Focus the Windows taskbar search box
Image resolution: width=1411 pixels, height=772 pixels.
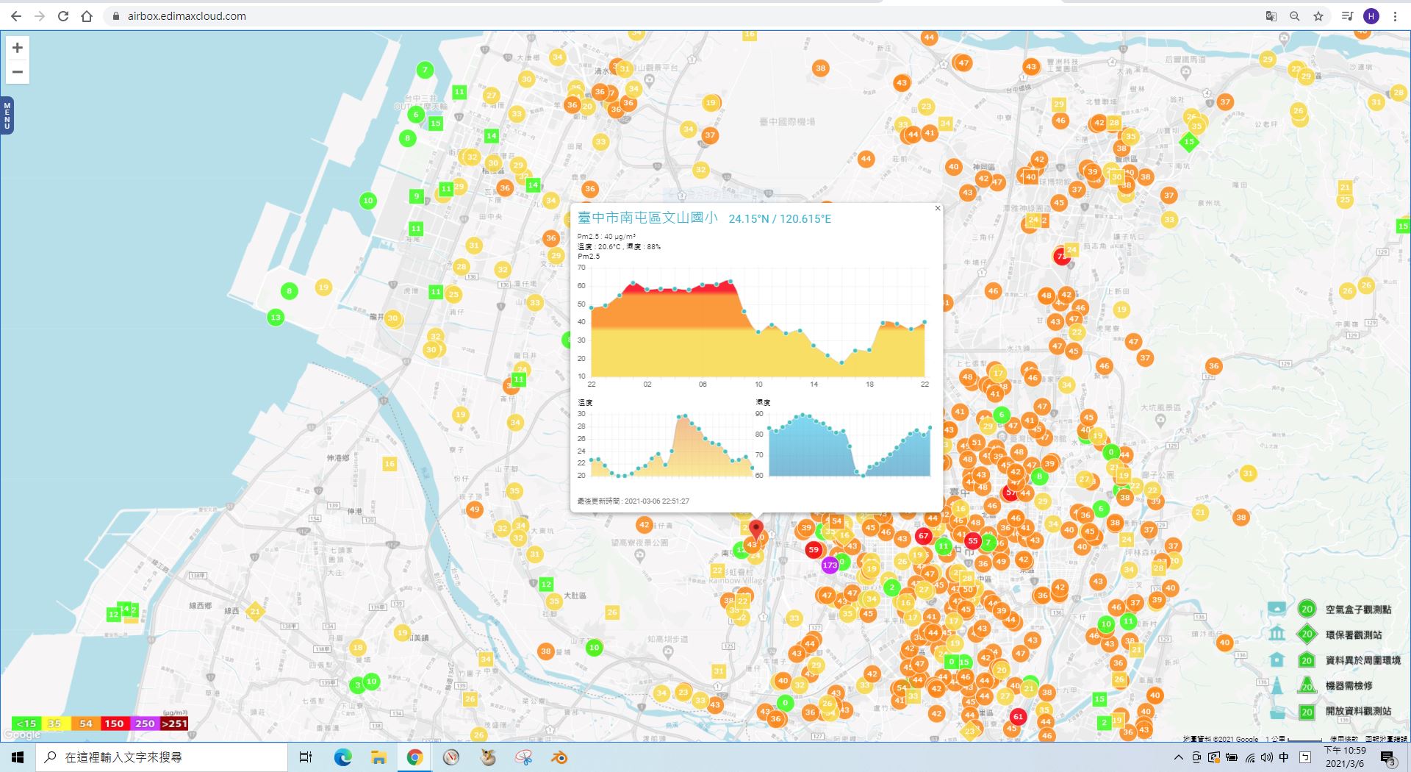point(162,757)
